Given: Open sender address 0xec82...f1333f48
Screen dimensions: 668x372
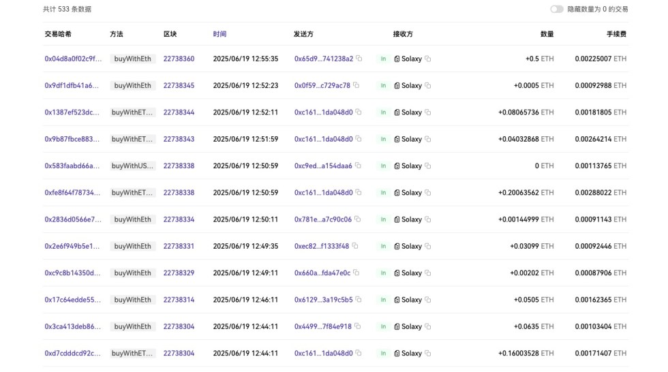Looking at the screenshot, I should [x=322, y=247].
